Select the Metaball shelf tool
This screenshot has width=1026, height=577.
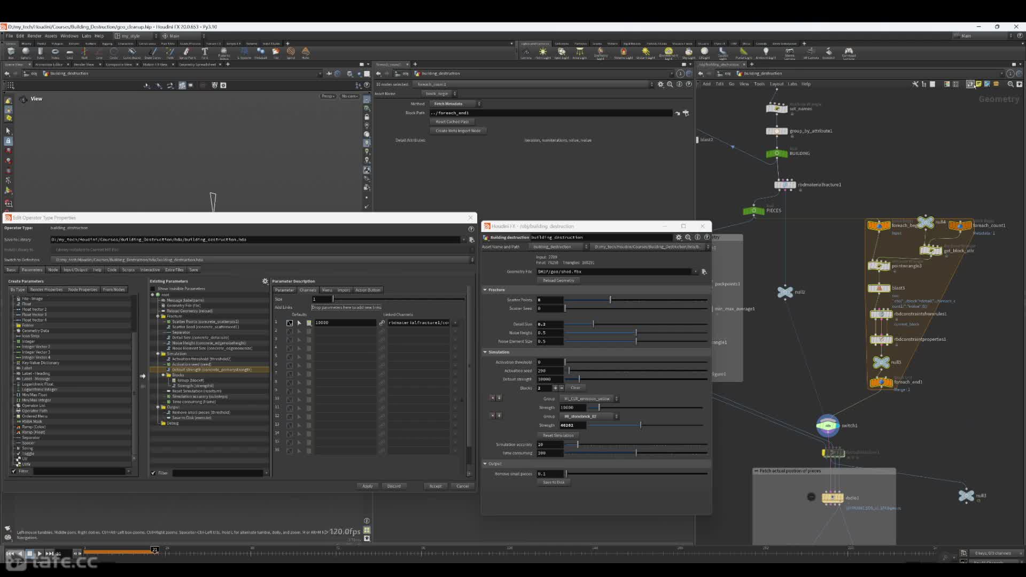(x=260, y=53)
